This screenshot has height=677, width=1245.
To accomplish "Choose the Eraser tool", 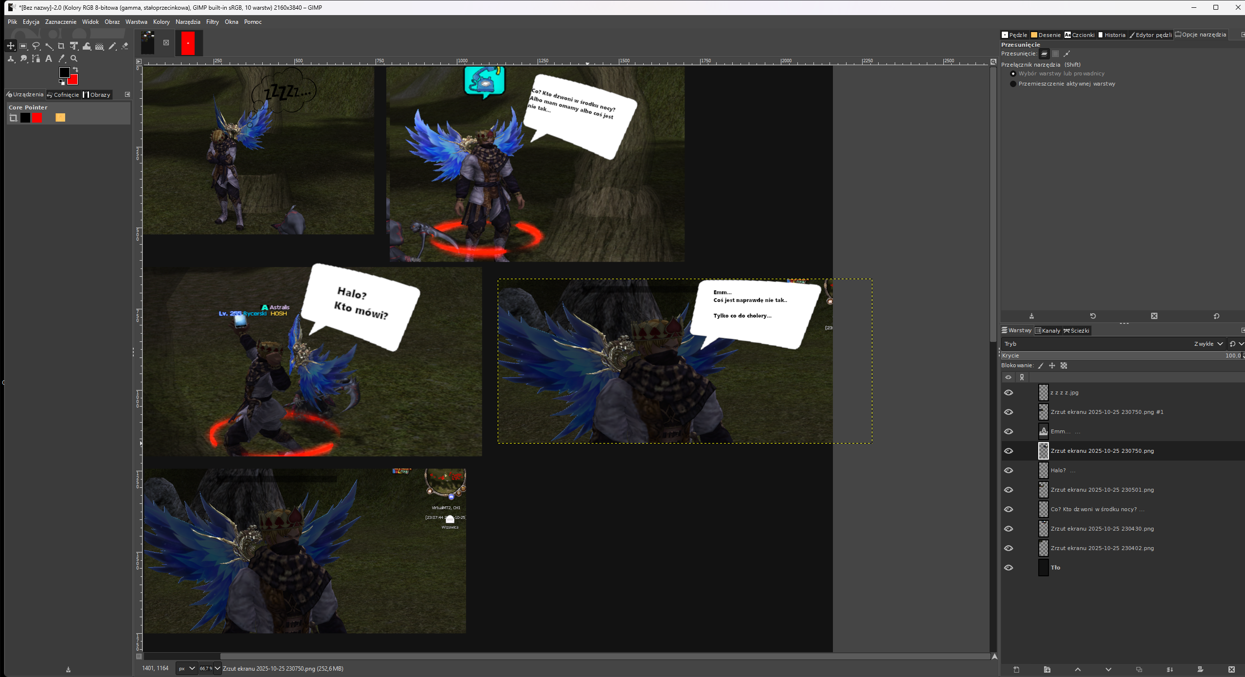I will 125,46.
